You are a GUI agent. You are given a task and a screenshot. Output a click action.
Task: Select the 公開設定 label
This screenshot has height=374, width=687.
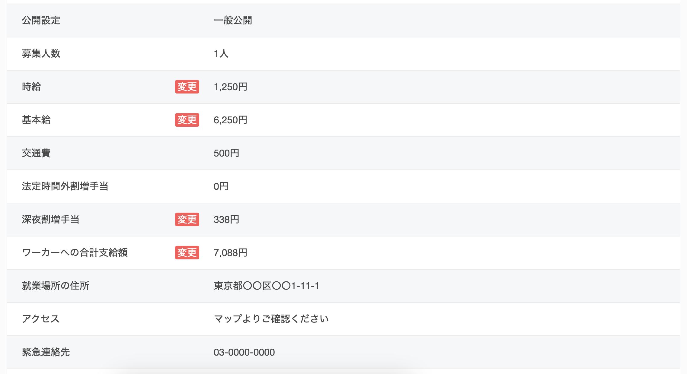[41, 21]
